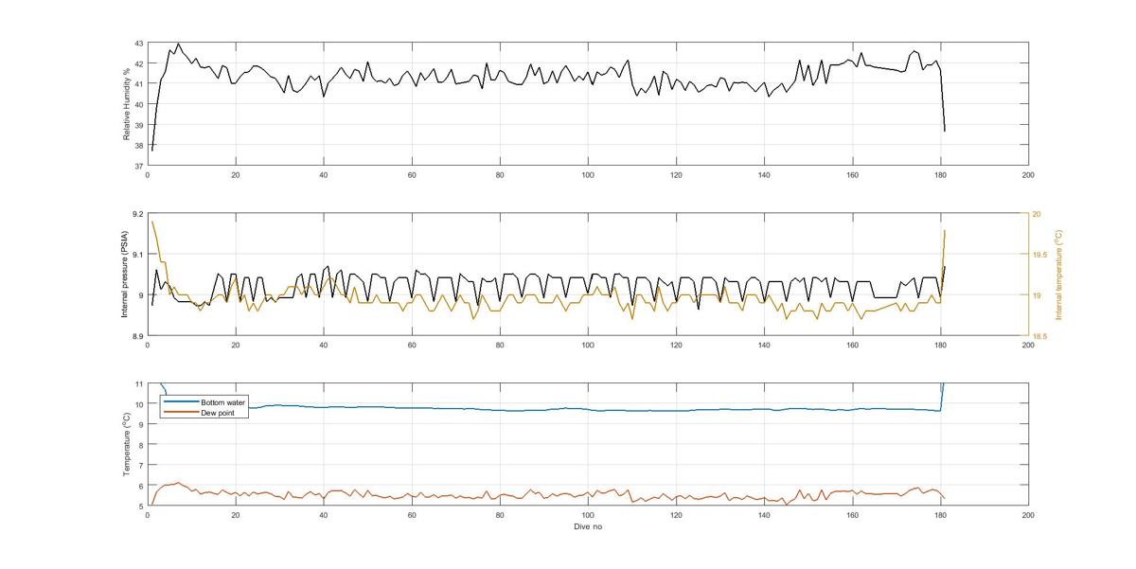Click the "Bottom water" legend entry

[x=222, y=402]
